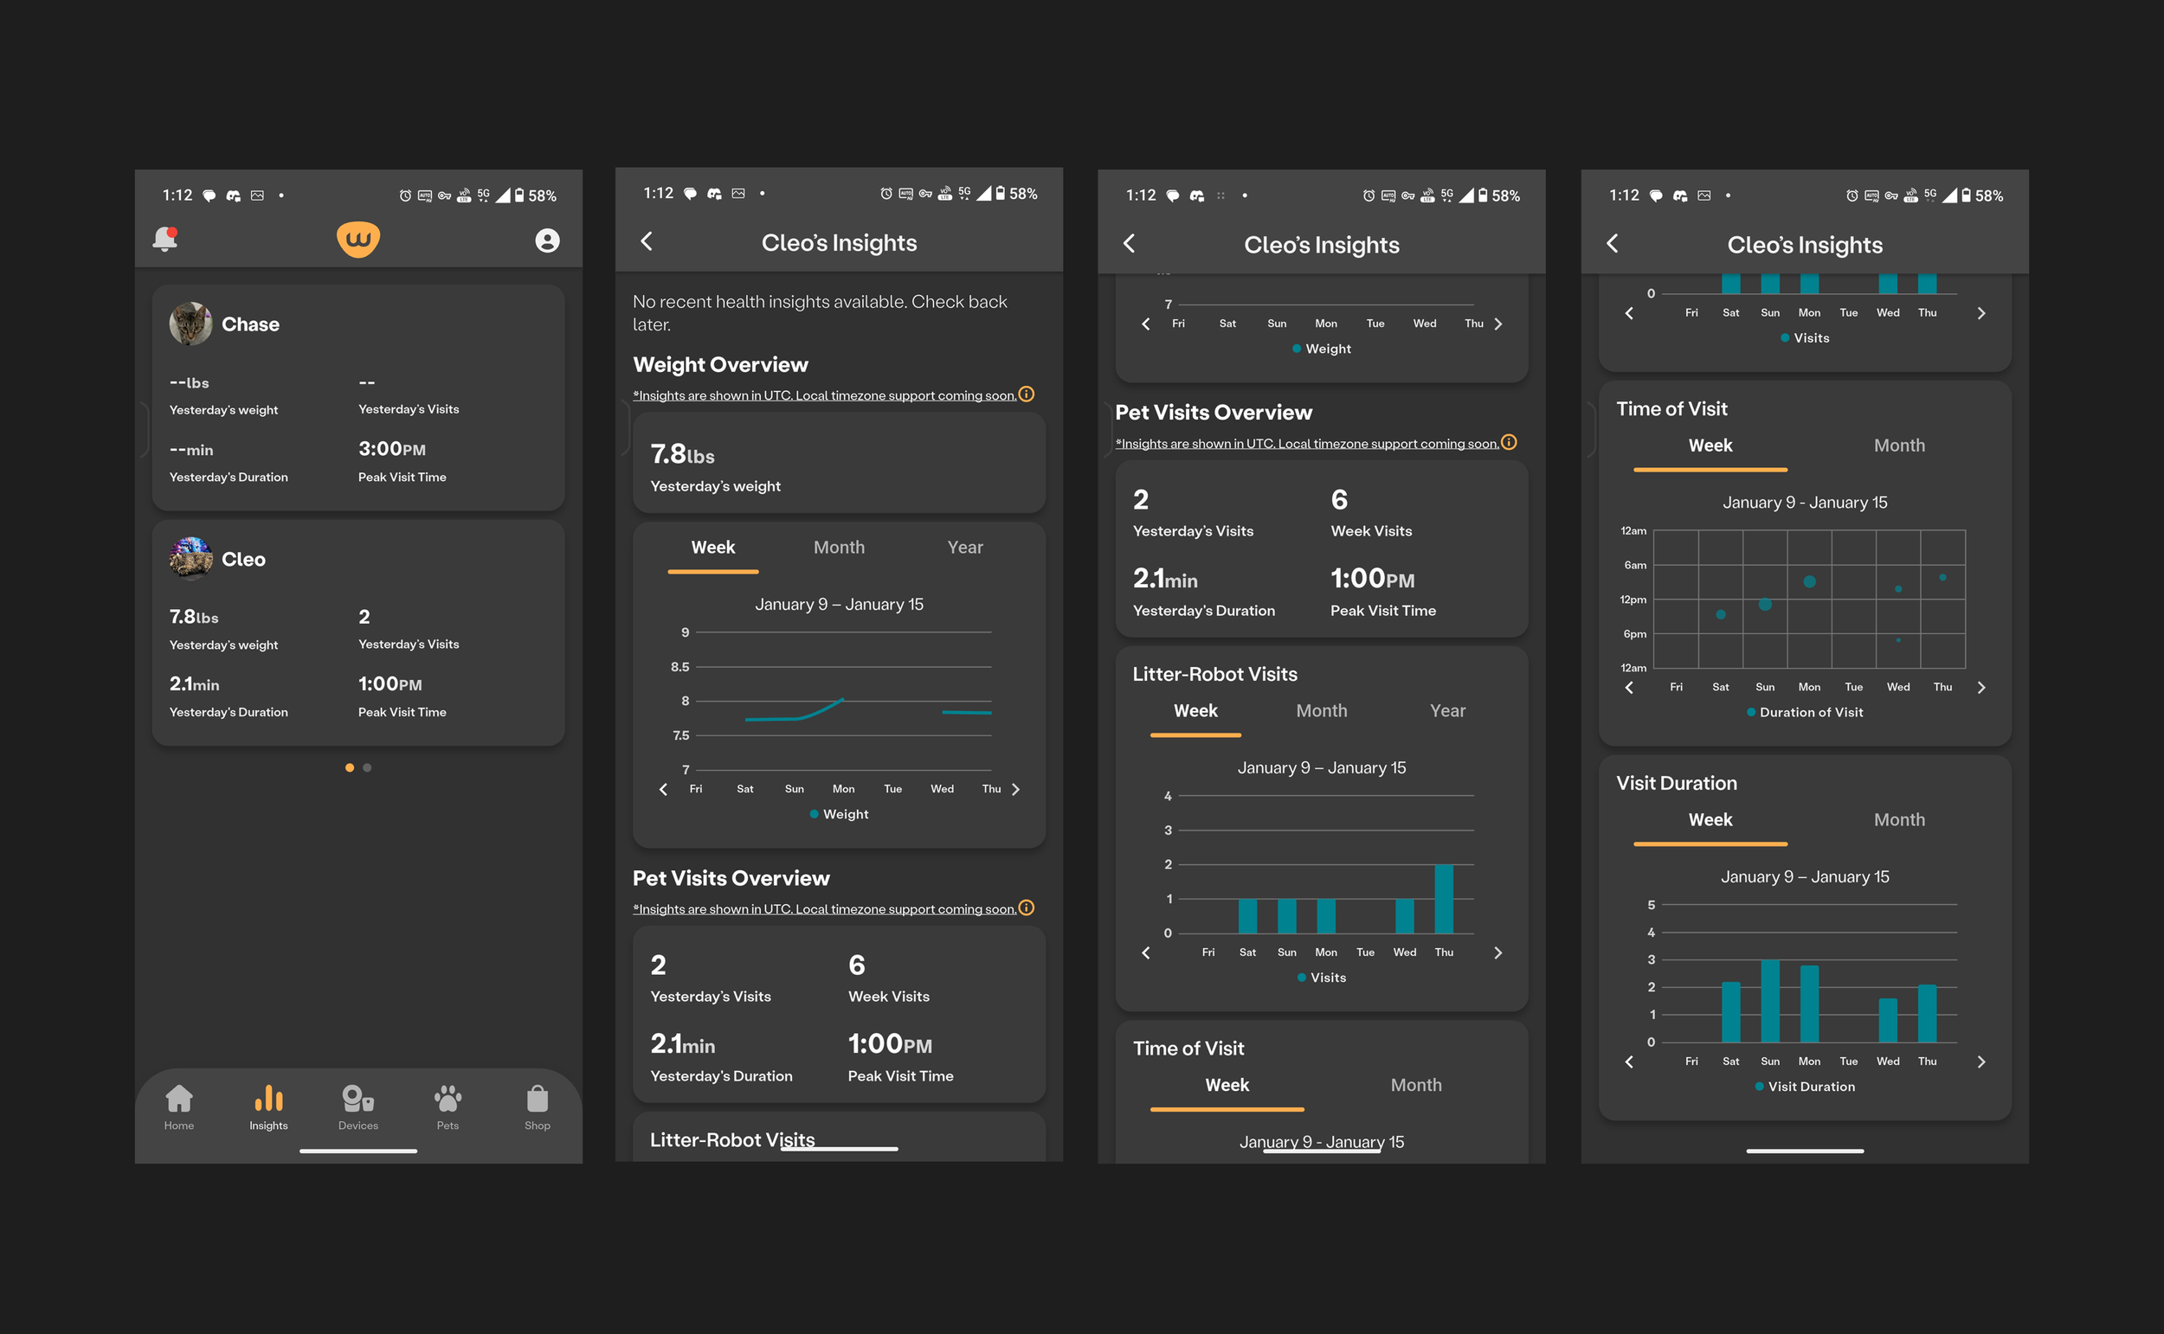This screenshot has width=2164, height=1334.
Task: Click info icon beside Weight Overview UTC note
Action: point(1027,394)
